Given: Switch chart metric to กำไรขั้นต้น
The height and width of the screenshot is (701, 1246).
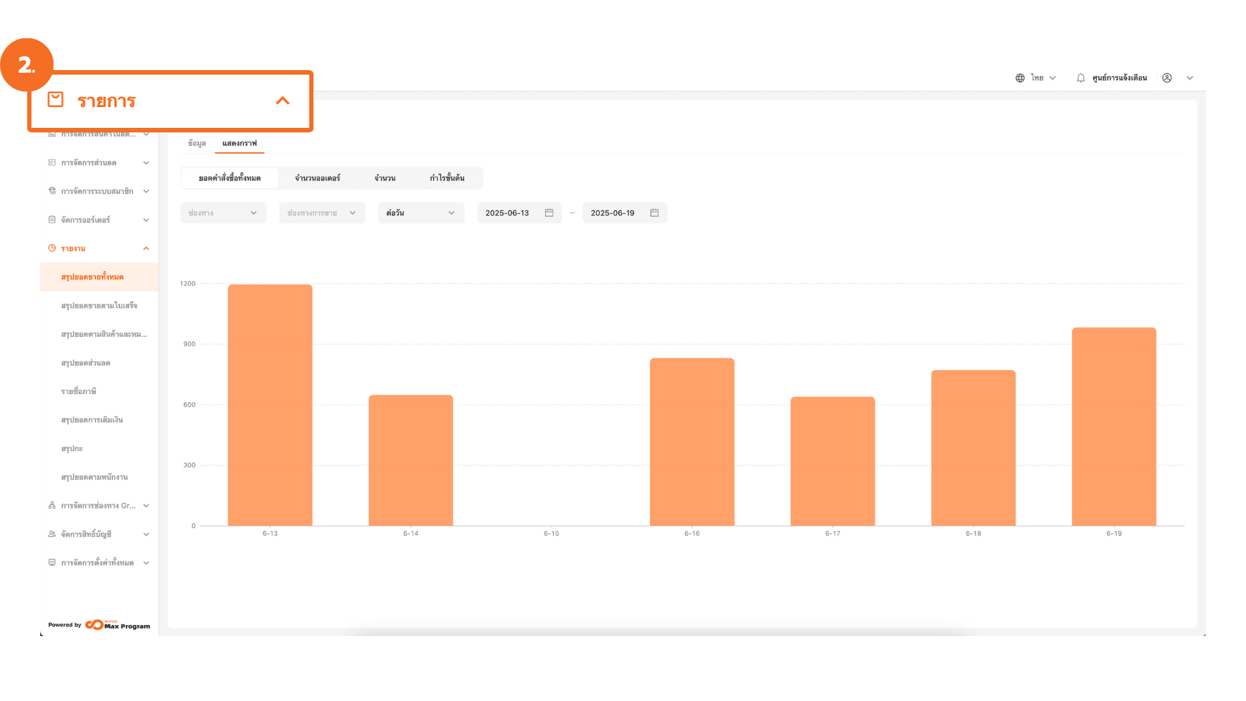Looking at the screenshot, I should 447,178.
